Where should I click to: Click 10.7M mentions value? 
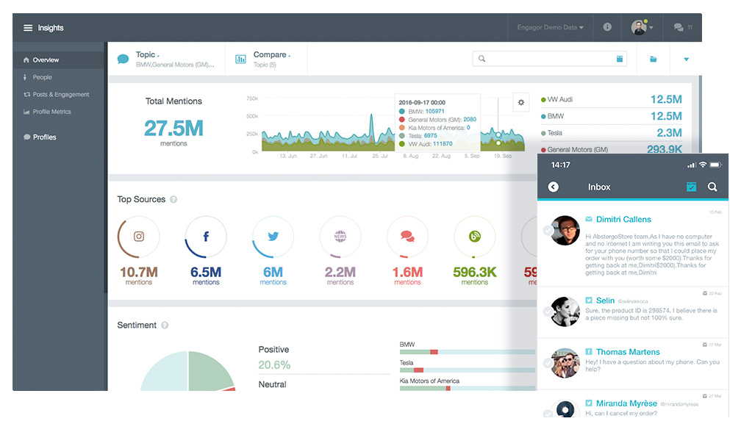(x=139, y=272)
